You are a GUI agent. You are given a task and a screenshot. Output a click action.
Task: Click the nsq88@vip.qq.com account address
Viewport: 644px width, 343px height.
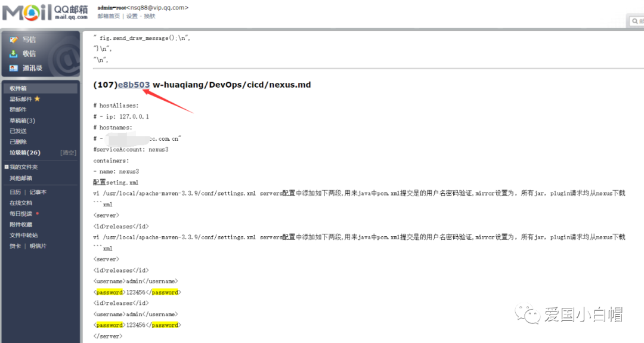(157, 7)
